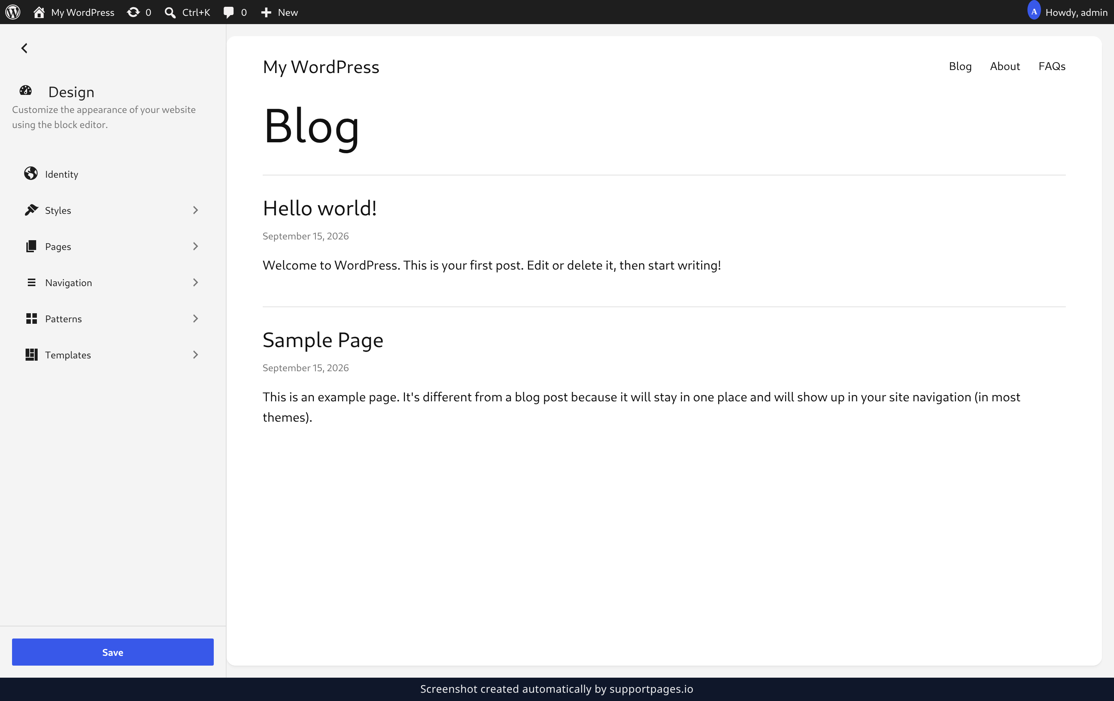Open the New admin bar menu
The height and width of the screenshot is (701, 1114).
[279, 12]
